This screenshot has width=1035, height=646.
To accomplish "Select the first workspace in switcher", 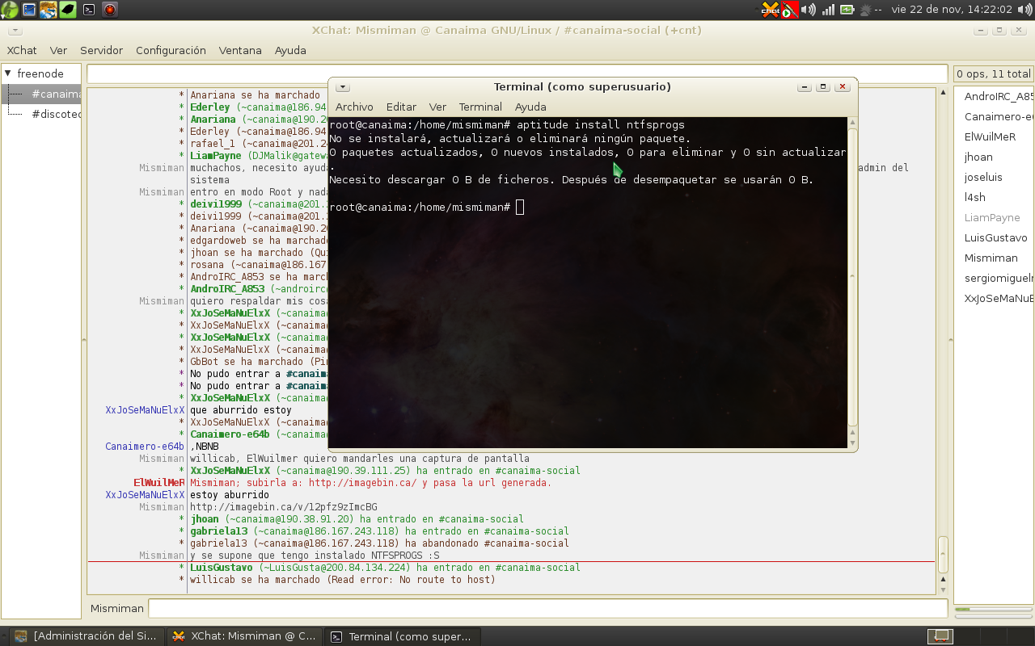I will (x=940, y=636).
